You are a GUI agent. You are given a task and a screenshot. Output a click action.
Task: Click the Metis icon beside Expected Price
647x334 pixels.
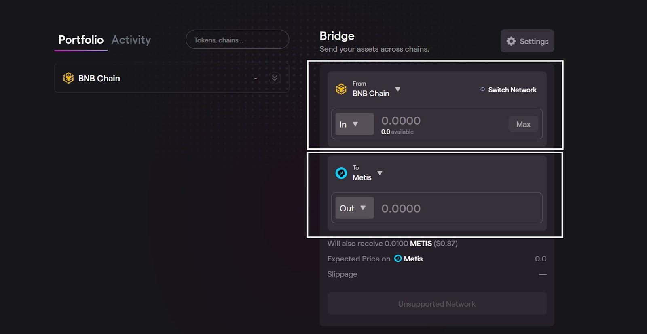398,259
